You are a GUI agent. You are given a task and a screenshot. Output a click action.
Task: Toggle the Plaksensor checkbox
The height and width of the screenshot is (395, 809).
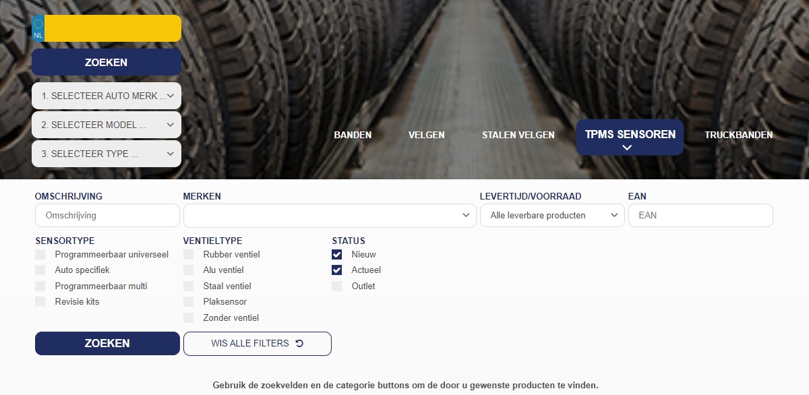[189, 302]
